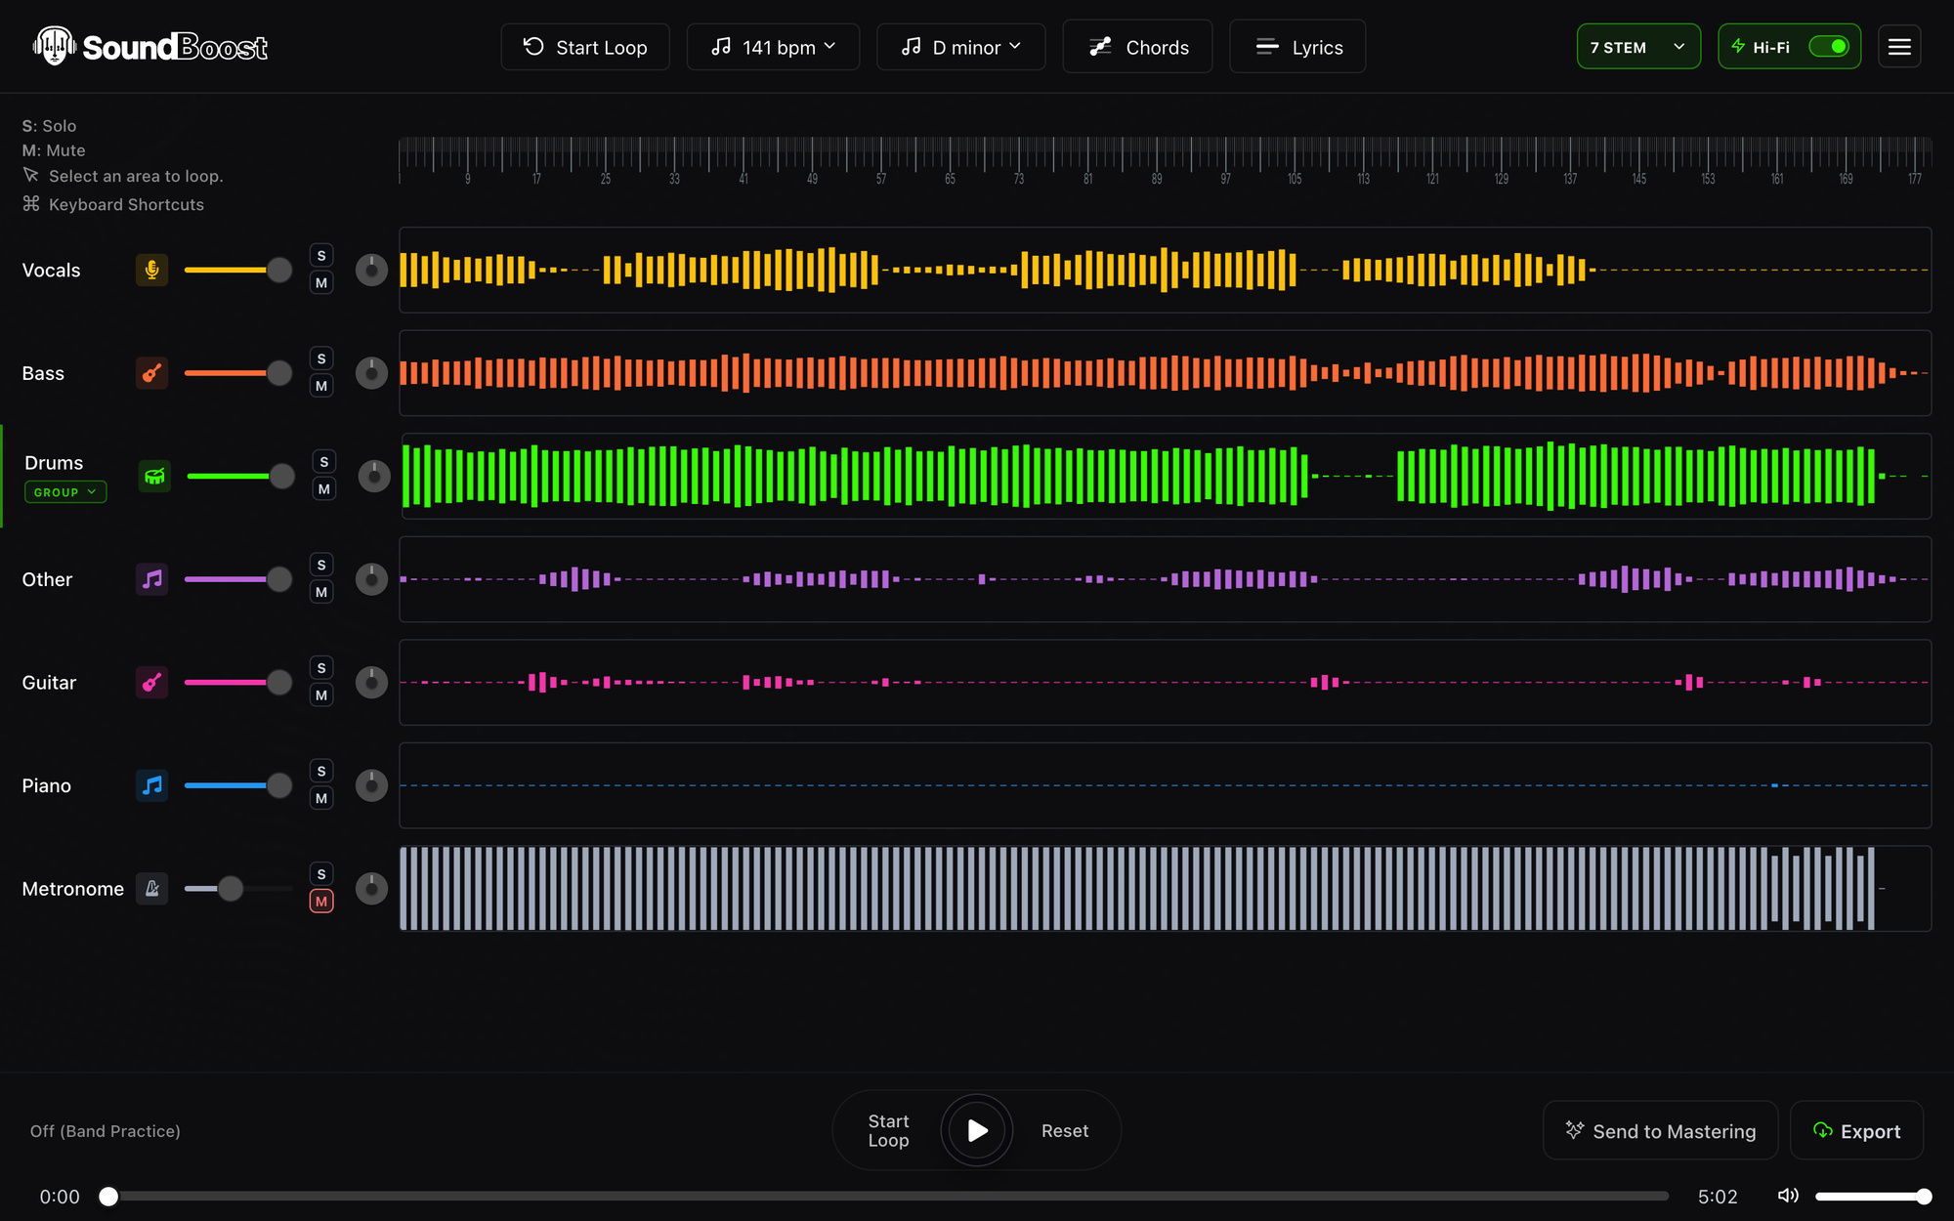Toggle the Hi-Fi switch

(1828, 47)
